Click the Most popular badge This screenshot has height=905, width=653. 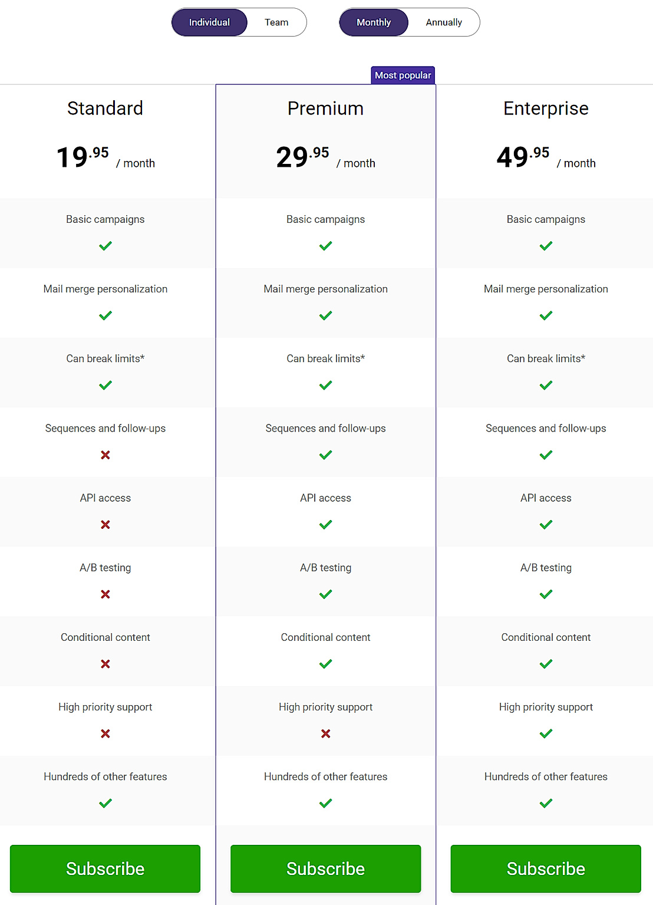[403, 75]
